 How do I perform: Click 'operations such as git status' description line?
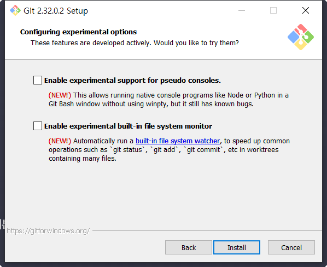pyautogui.click(x=163, y=150)
